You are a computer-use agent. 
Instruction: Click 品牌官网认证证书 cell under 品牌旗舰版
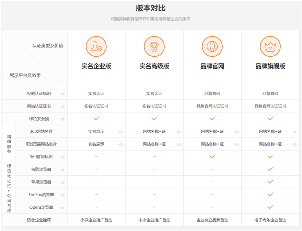tap(270, 106)
